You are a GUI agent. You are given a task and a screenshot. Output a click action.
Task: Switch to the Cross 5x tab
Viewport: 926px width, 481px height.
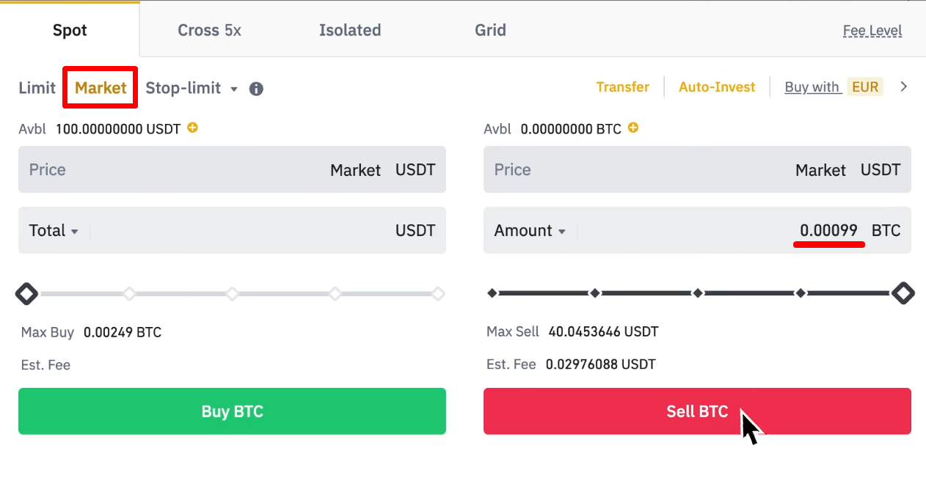coord(209,30)
